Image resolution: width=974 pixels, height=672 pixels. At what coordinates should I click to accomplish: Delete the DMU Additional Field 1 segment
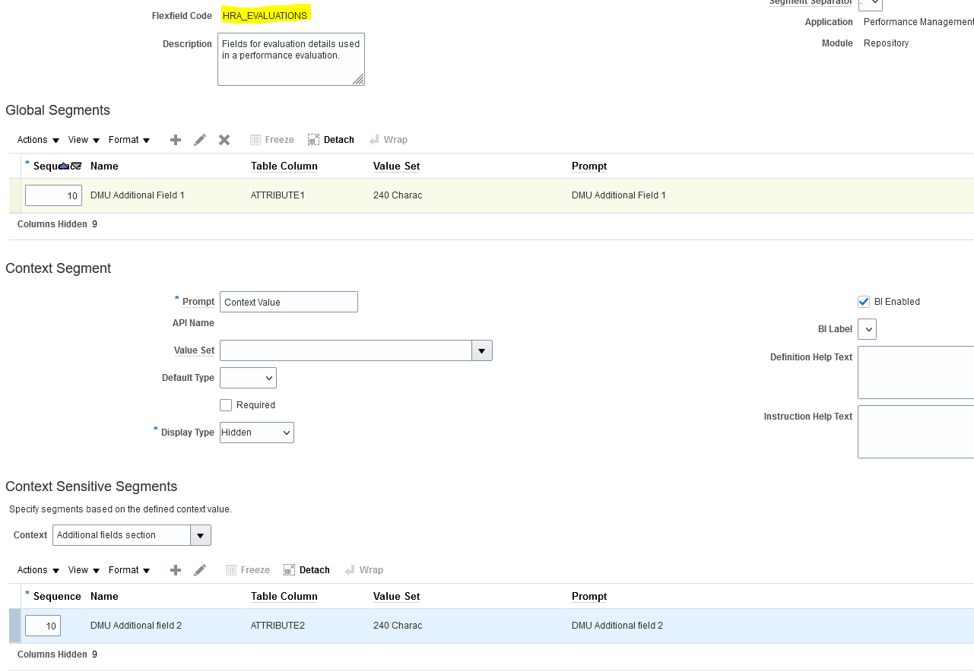coord(224,140)
